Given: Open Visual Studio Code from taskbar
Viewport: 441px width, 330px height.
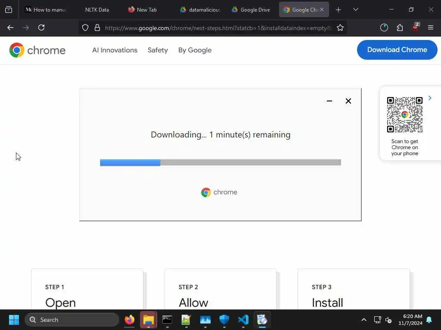Looking at the screenshot, I should coord(243,320).
